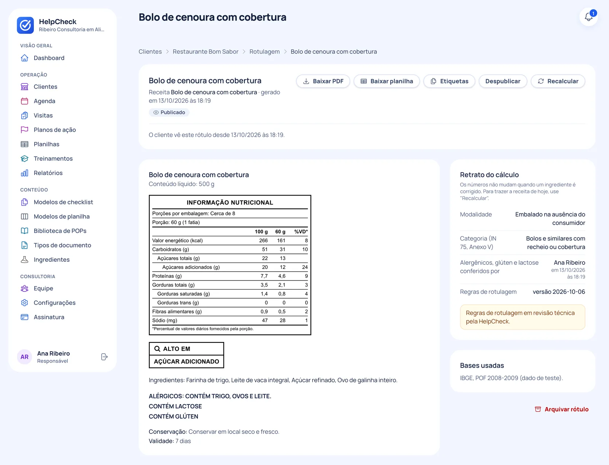This screenshot has height=465, width=609.
Task: Click the Baixar planilha button
Action: coord(387,81)
